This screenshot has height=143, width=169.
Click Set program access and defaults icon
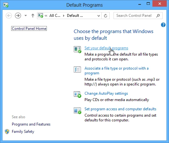(x=77, y=111)
